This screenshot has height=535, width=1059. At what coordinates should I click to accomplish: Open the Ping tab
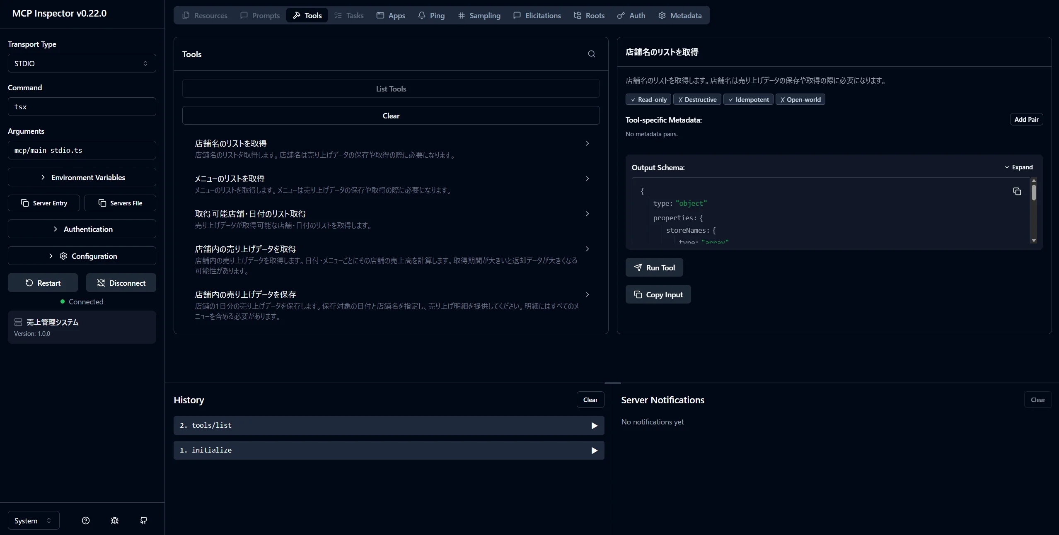point(431,15)
